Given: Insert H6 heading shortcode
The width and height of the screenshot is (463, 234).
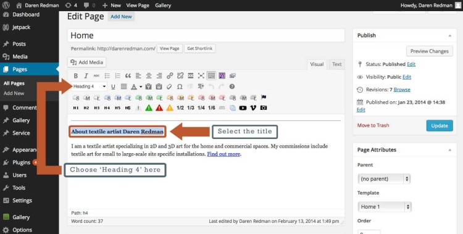Looking at the screenshot, I should point(128,108).
